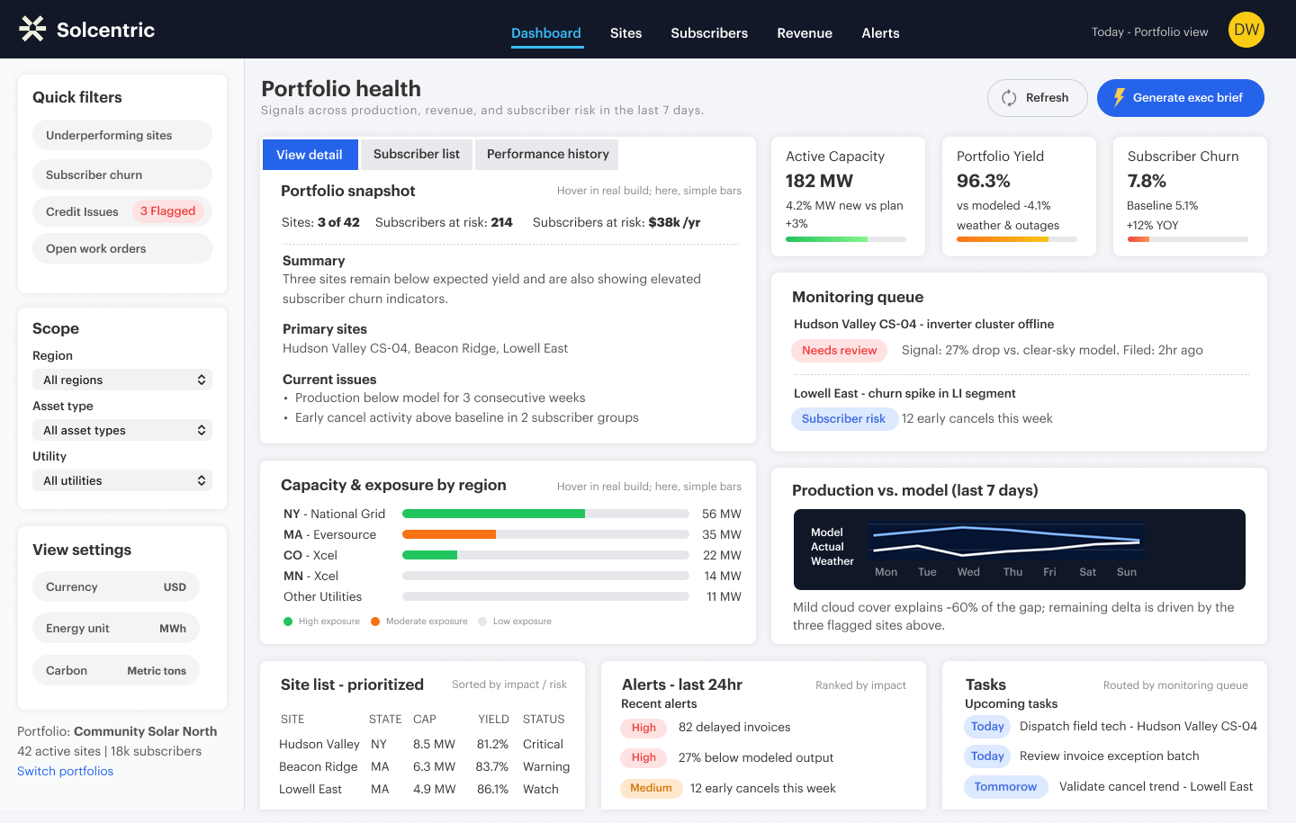Open the Today - Portfolio view selector

point(1149,32)
